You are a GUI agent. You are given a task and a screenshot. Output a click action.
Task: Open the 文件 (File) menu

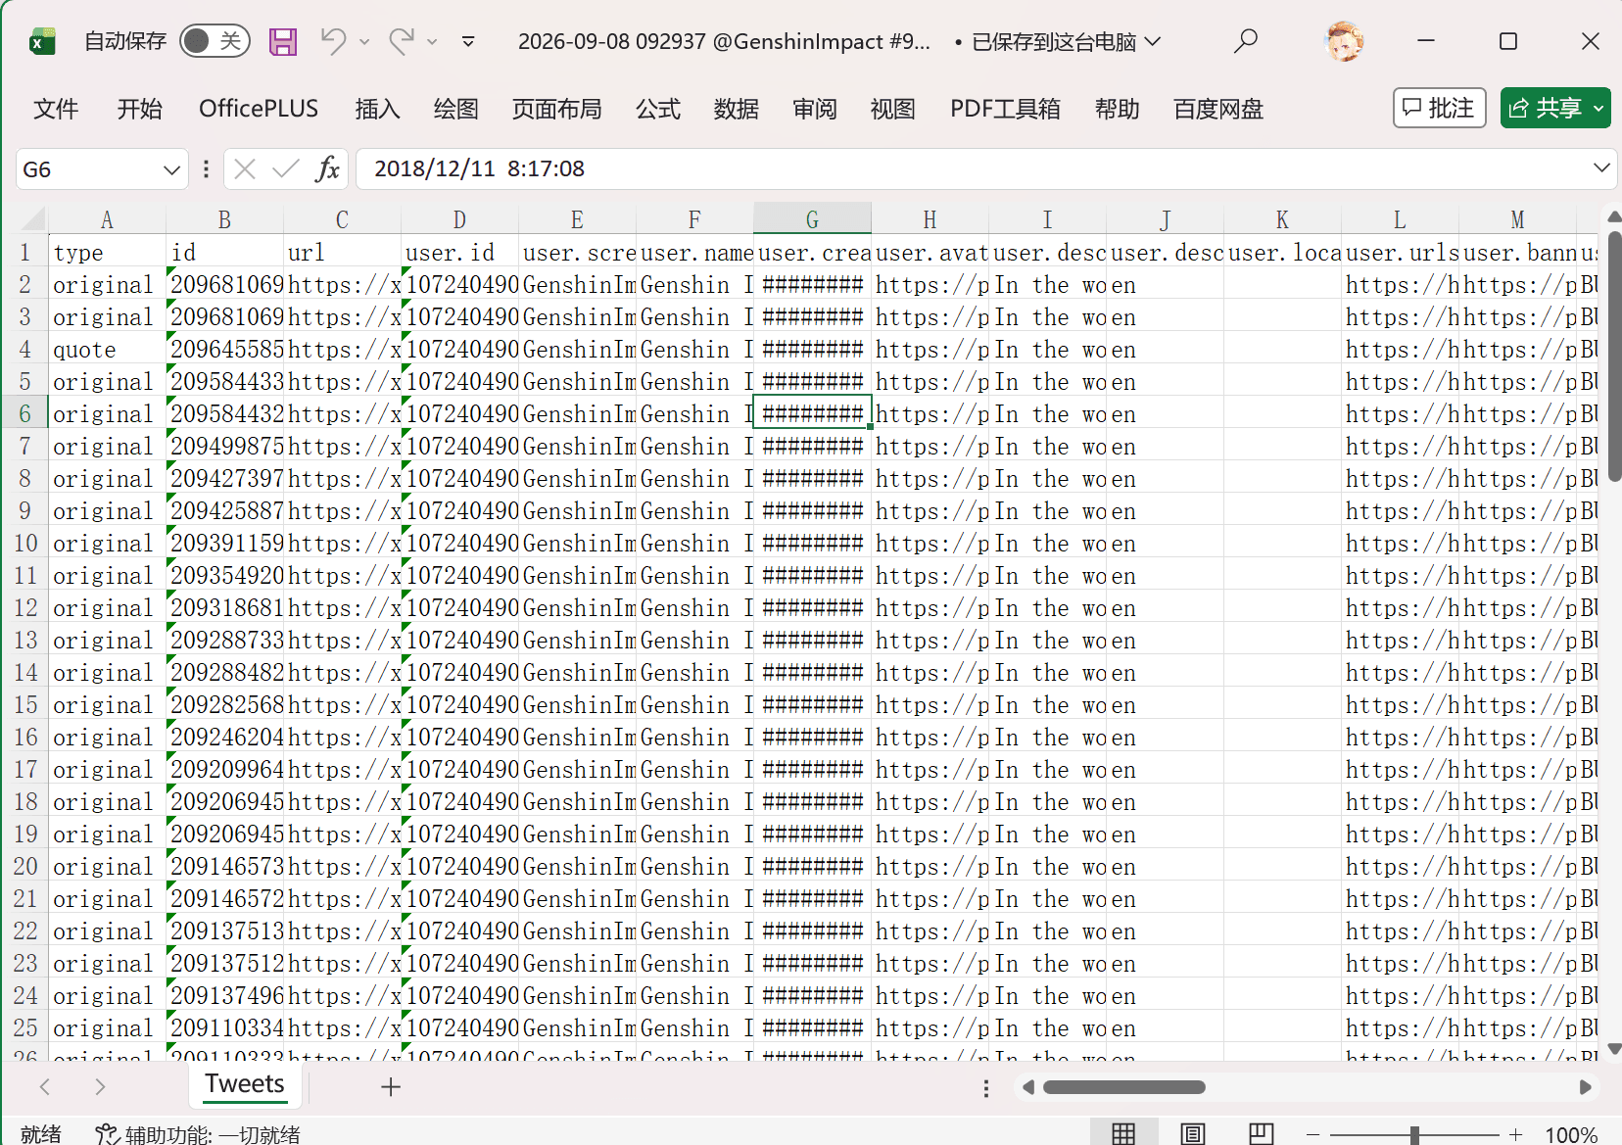coord(56,109)
